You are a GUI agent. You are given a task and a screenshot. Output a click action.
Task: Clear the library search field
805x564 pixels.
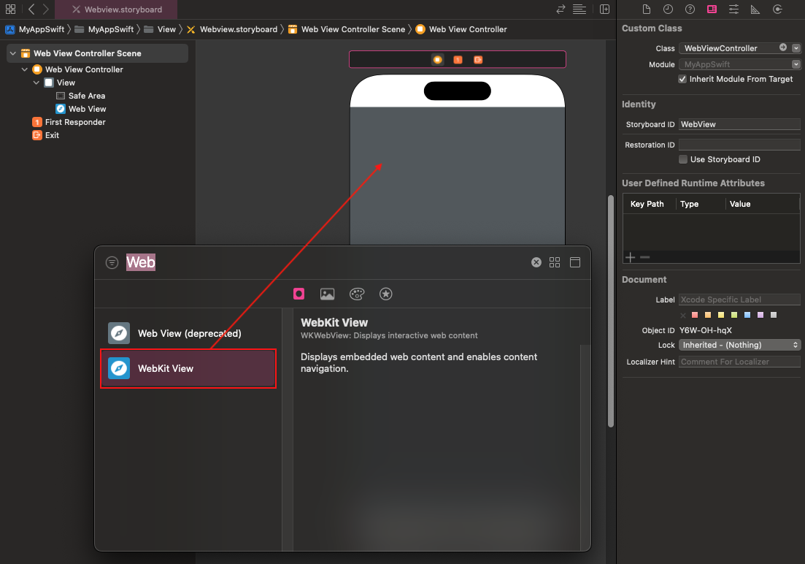pos(536,262)
